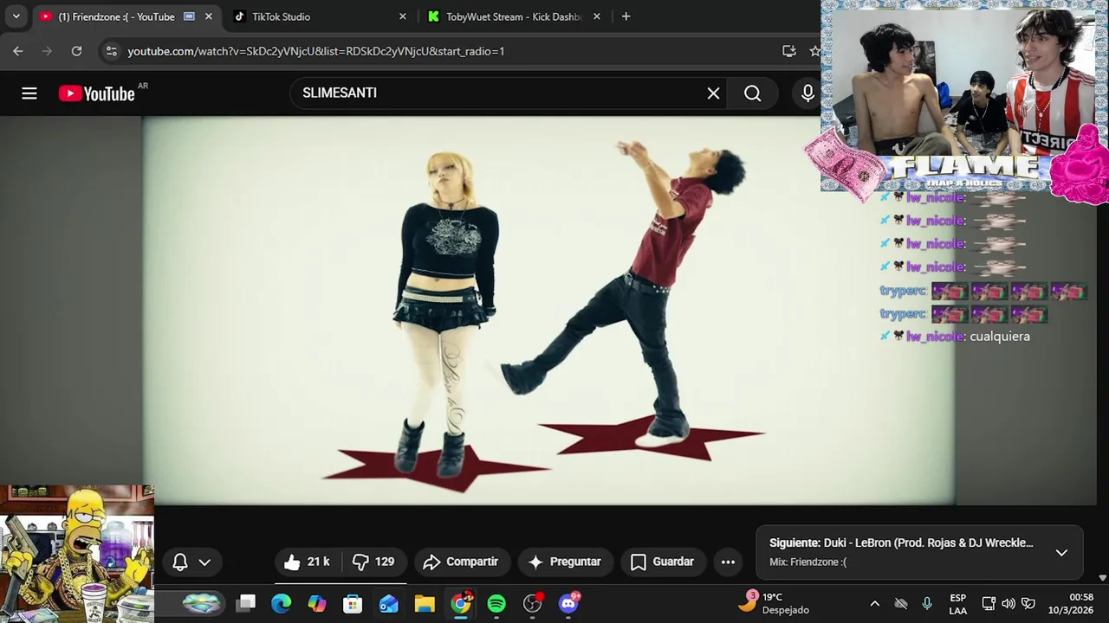Viewport: 1109px width, 623px height.
Task: Go to the YouTube home logo
Action: (x=97, y=93)
